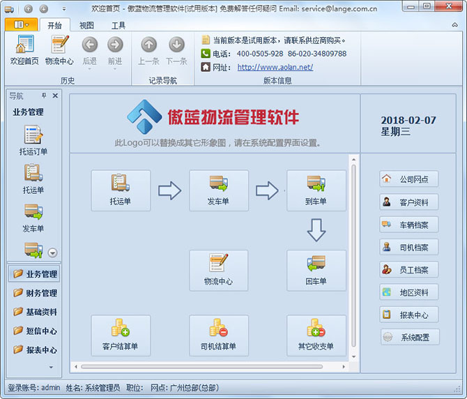Open the application menu dropdown at top-left
This screenshot has width=467, height=399.
[20, 24]
